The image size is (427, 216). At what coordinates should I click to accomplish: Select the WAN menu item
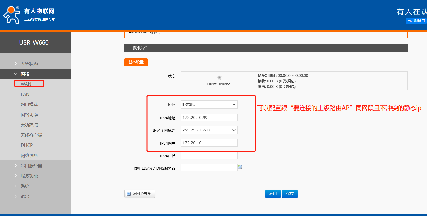tap(26, 84)
